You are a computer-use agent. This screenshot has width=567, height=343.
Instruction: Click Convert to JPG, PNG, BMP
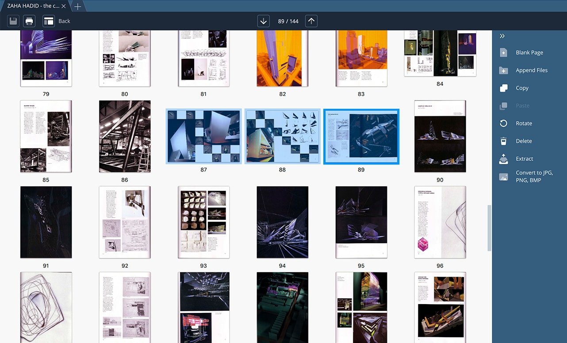(534, 176)
